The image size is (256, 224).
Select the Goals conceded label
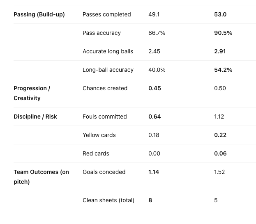104,172
